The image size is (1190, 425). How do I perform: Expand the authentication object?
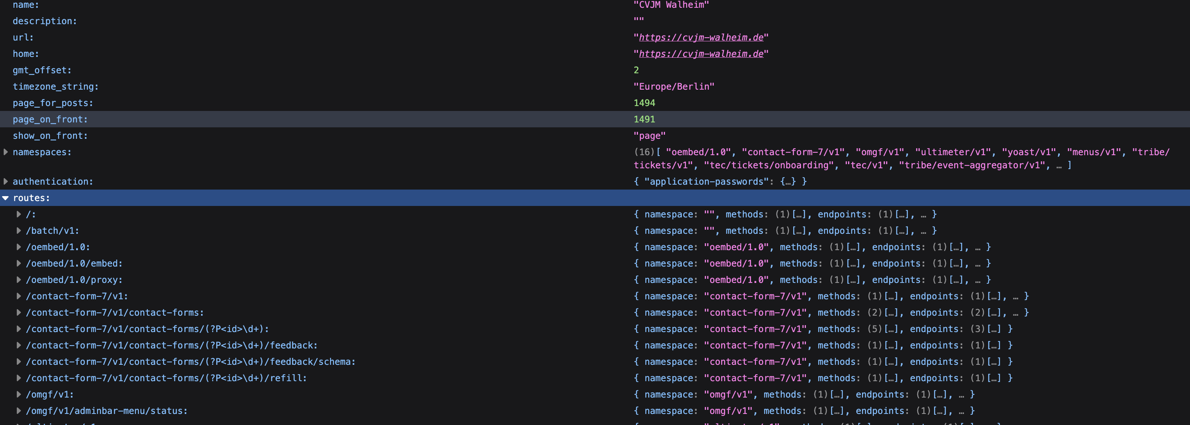[x=6, y=181]
